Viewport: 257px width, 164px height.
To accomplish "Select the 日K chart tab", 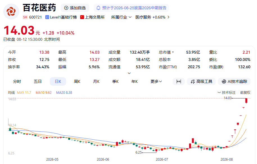I will 58,81.
